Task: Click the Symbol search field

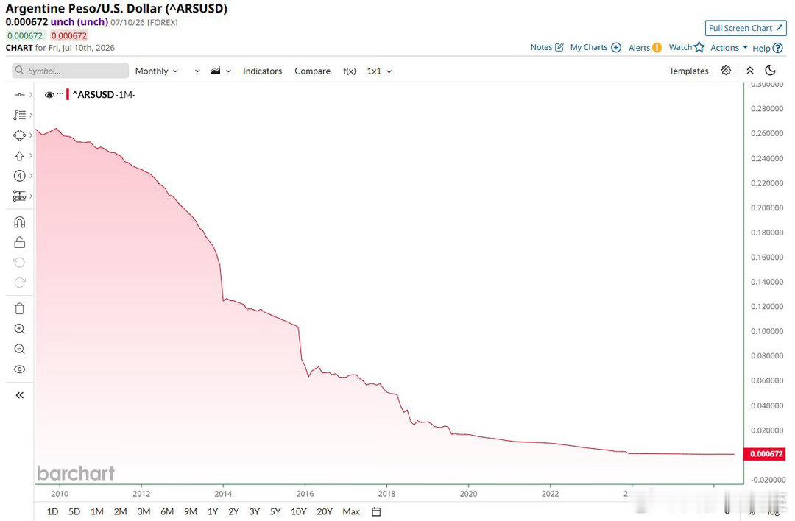Action: (71, 71)
